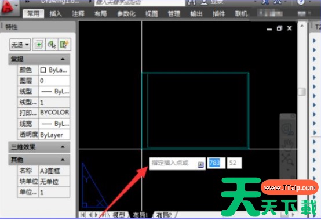This screenshot has height=220, width=321.
Task: Select the Zoom Extents navigation tool
Action: click(287, 160)
